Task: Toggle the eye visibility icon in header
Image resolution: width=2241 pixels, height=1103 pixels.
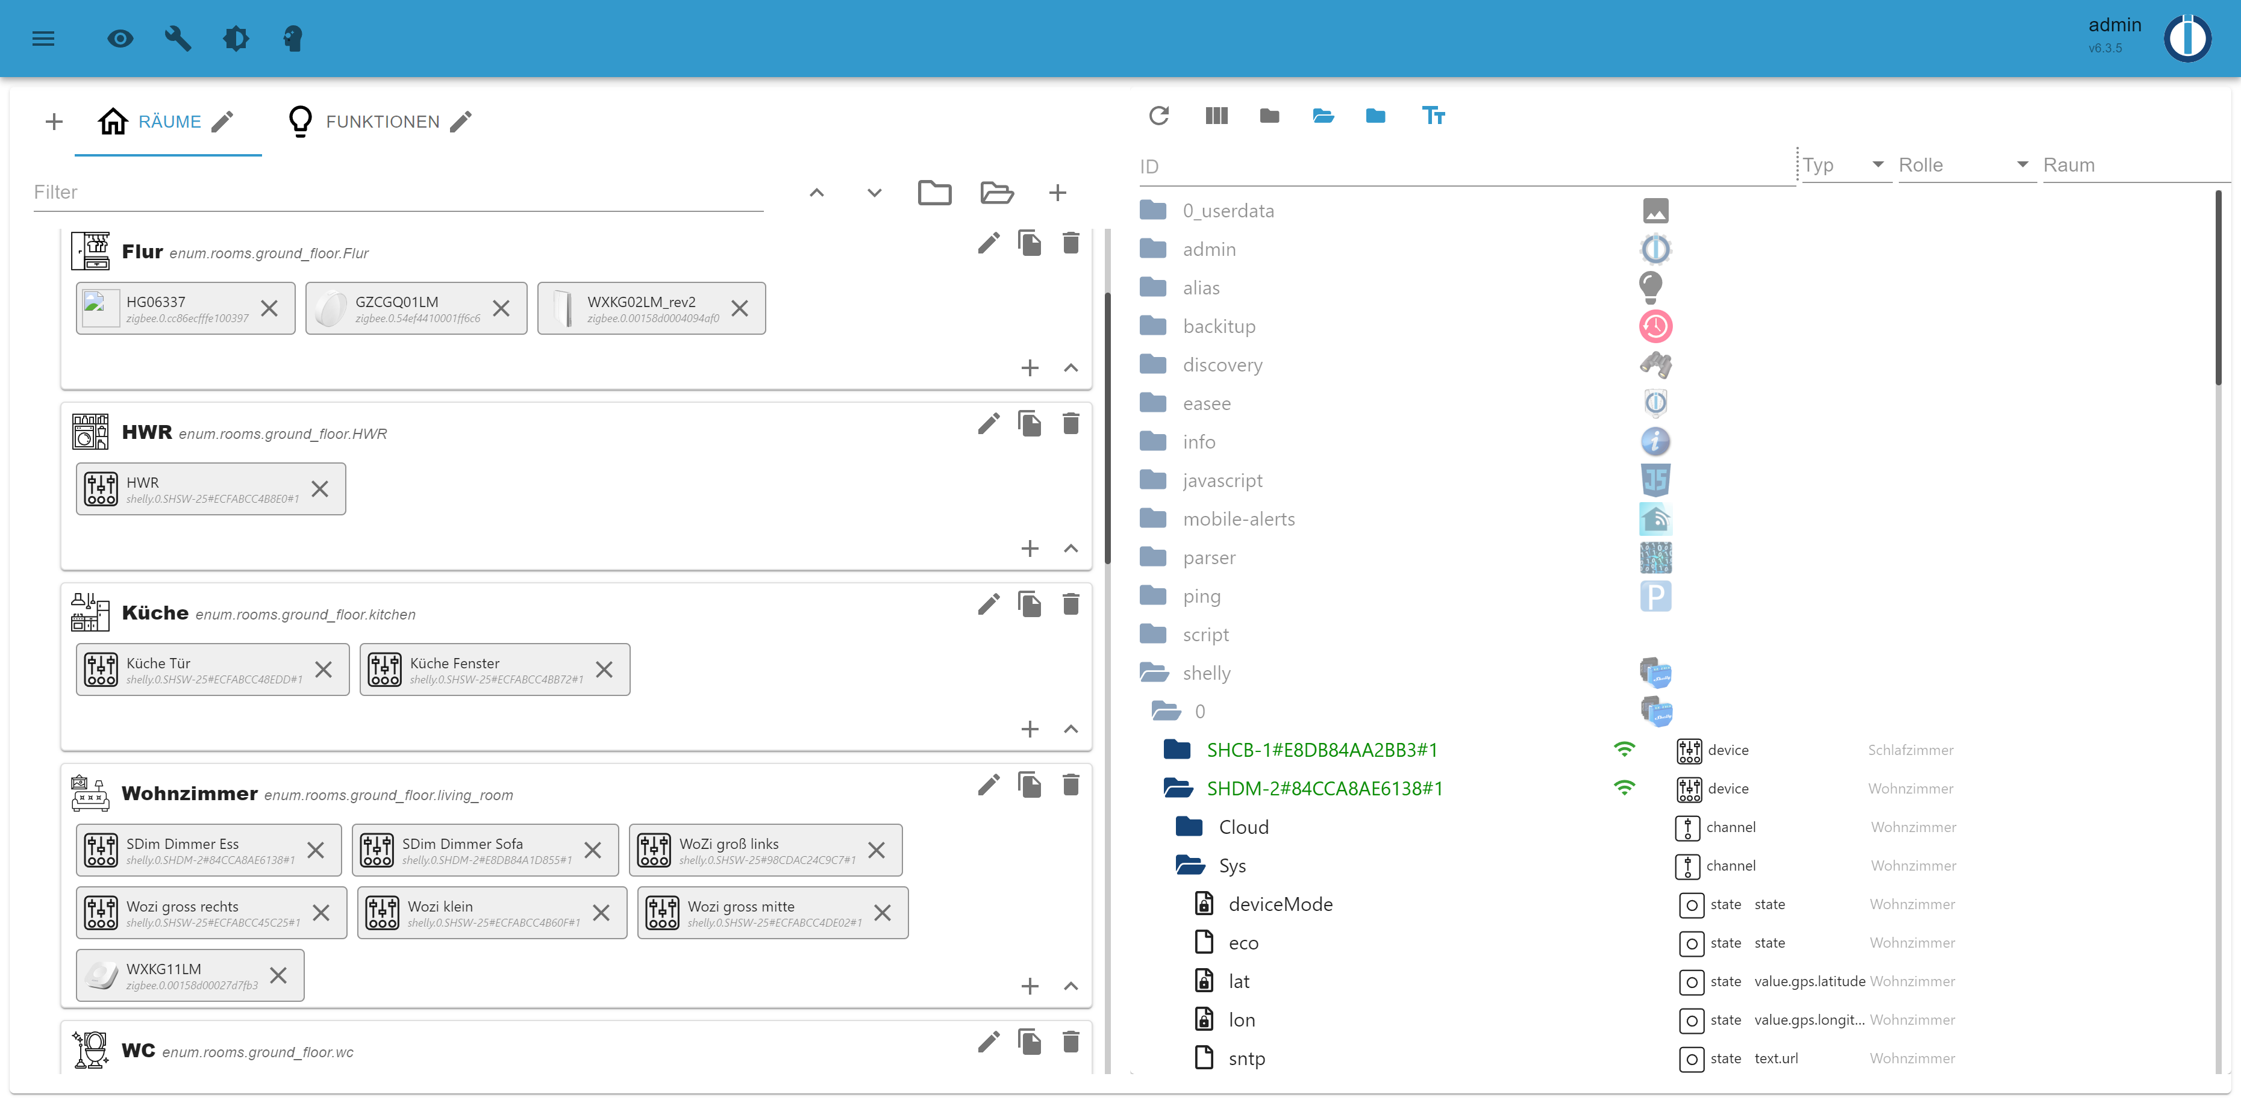Action: click(x=120, y=39)
